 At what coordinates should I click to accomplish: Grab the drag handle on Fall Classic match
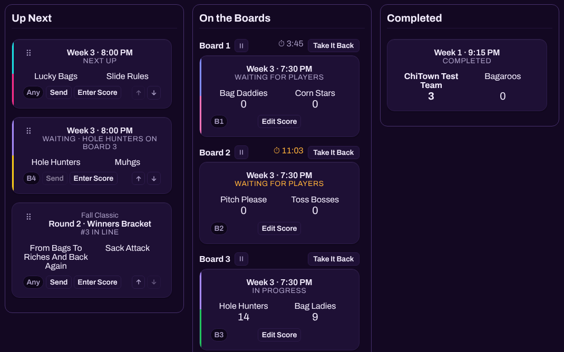[29, 217]
